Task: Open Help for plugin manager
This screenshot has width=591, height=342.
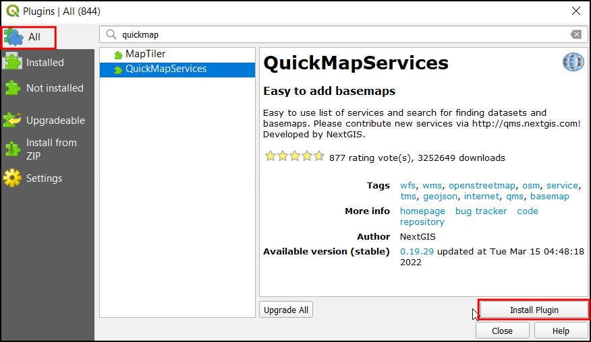Action: click(561, 331)
